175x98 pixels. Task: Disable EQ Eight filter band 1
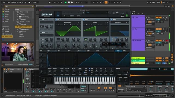coord(33,91)
